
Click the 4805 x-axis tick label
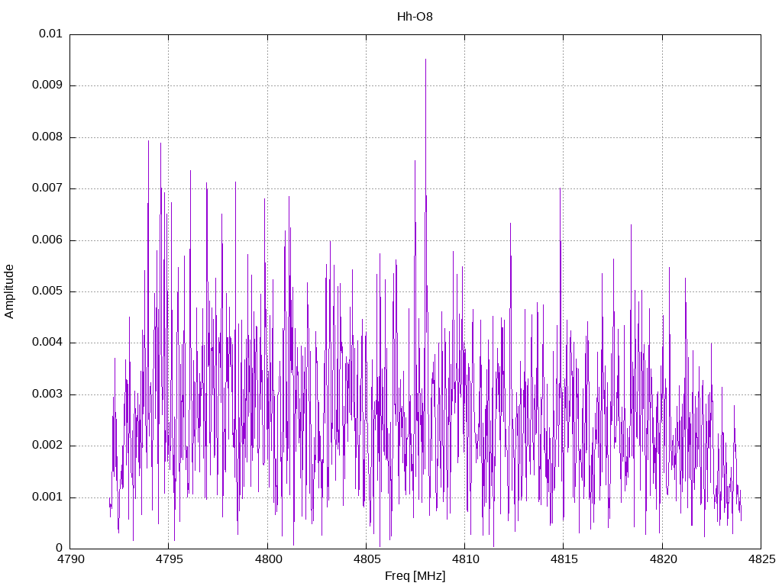click(x=367, y=559)
